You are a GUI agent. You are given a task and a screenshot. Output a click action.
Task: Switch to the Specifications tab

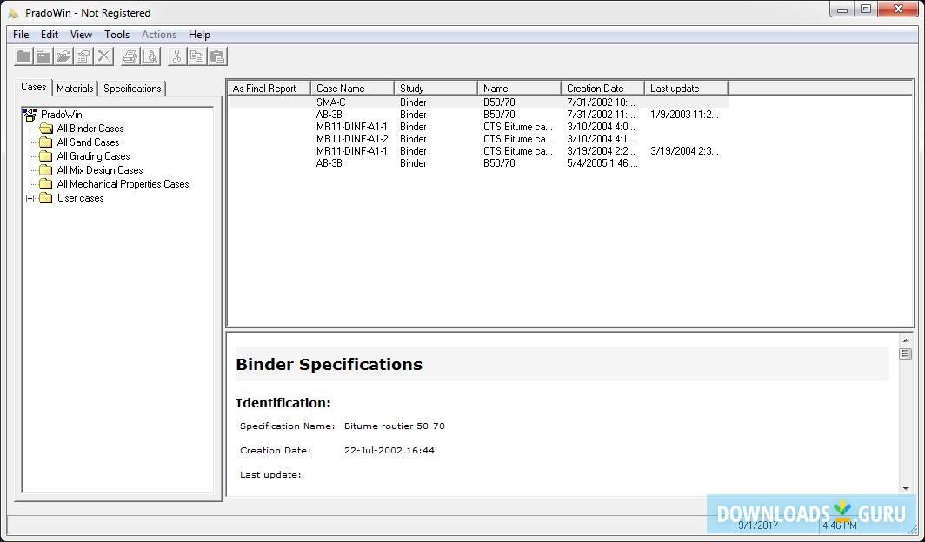[132, 89]
